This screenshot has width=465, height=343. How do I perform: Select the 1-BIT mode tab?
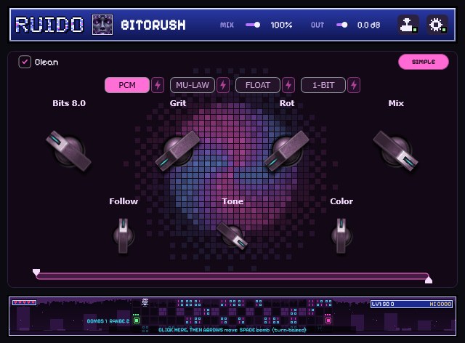(323, 85)
